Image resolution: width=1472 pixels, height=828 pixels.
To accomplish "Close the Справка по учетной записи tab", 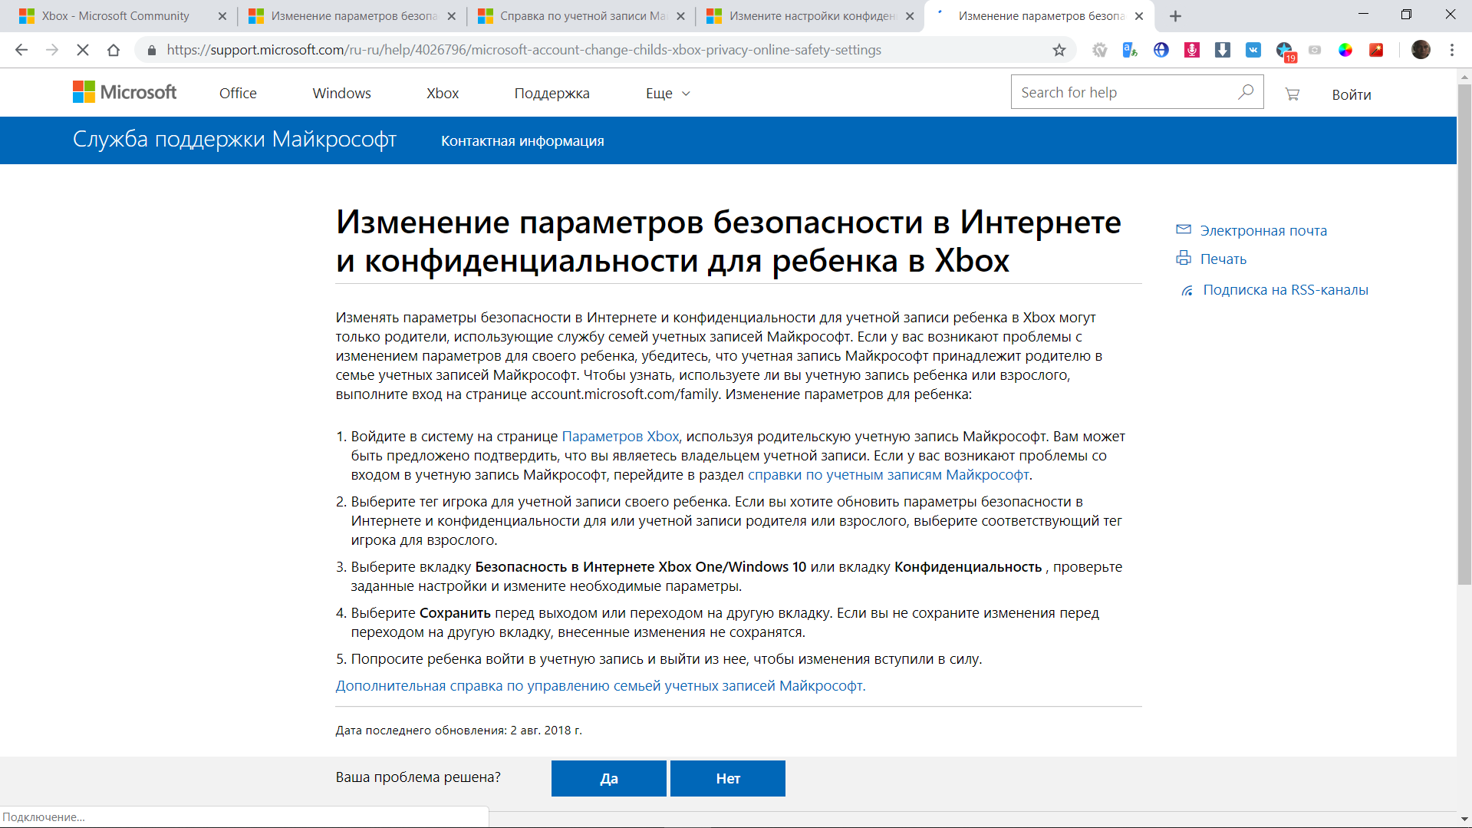I will click(x=680, y=16).
